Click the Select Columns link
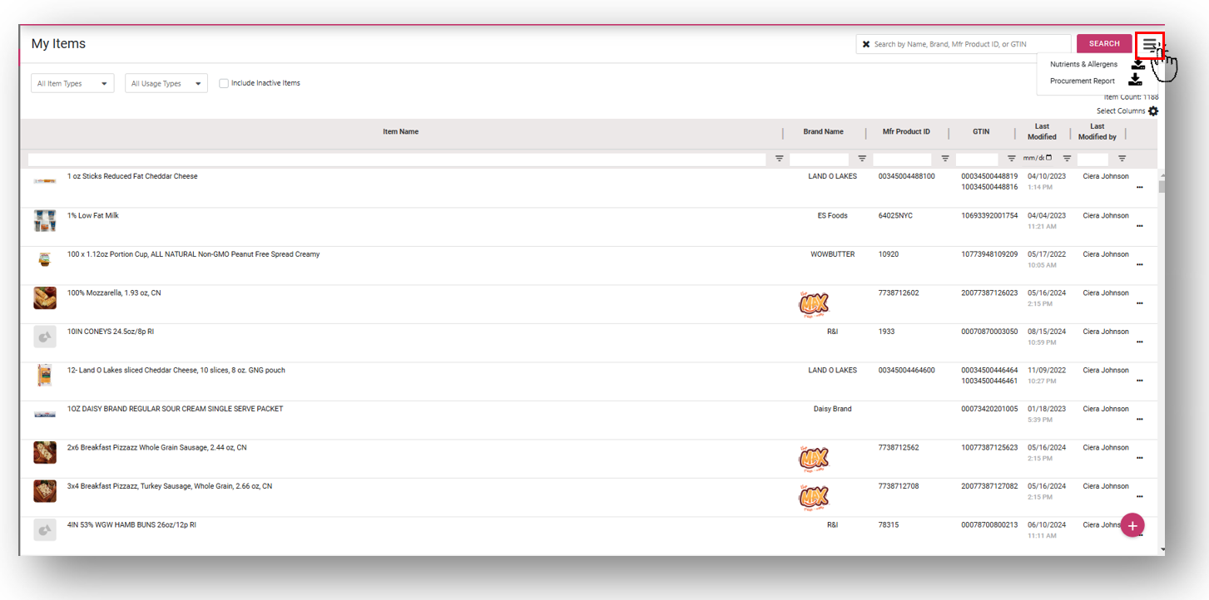 [x=1121, y=111]
